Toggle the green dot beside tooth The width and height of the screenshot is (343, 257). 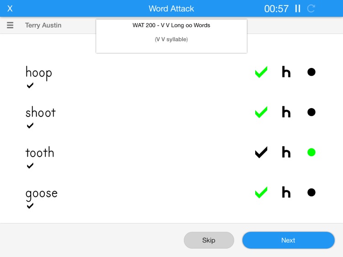311,152
